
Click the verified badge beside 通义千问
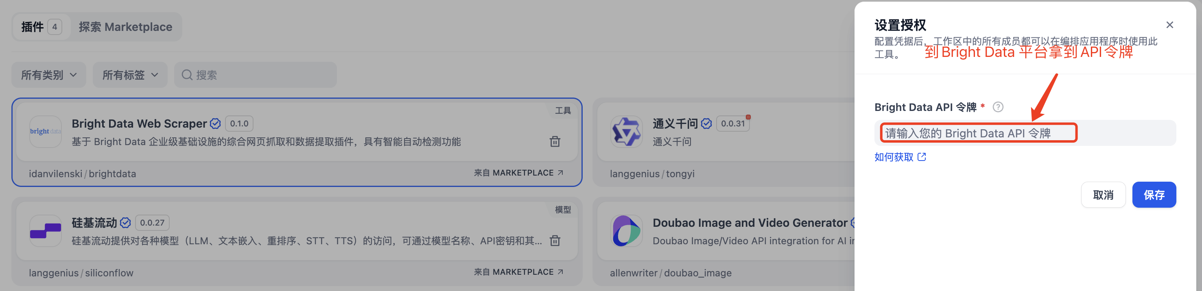(706, 124)
